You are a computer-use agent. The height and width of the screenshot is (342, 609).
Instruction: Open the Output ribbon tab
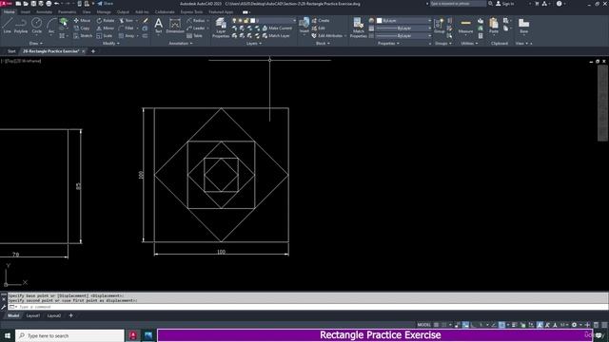(x=123, y=12)
